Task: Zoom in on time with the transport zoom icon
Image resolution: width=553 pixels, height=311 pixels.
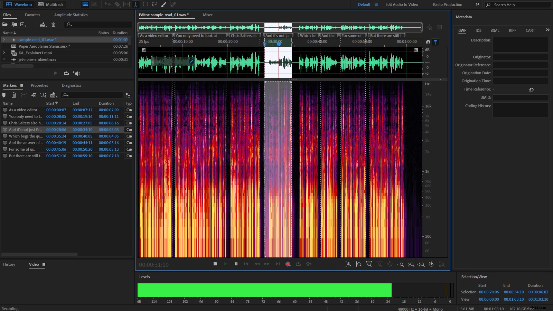Action: (x=368, y=264)
